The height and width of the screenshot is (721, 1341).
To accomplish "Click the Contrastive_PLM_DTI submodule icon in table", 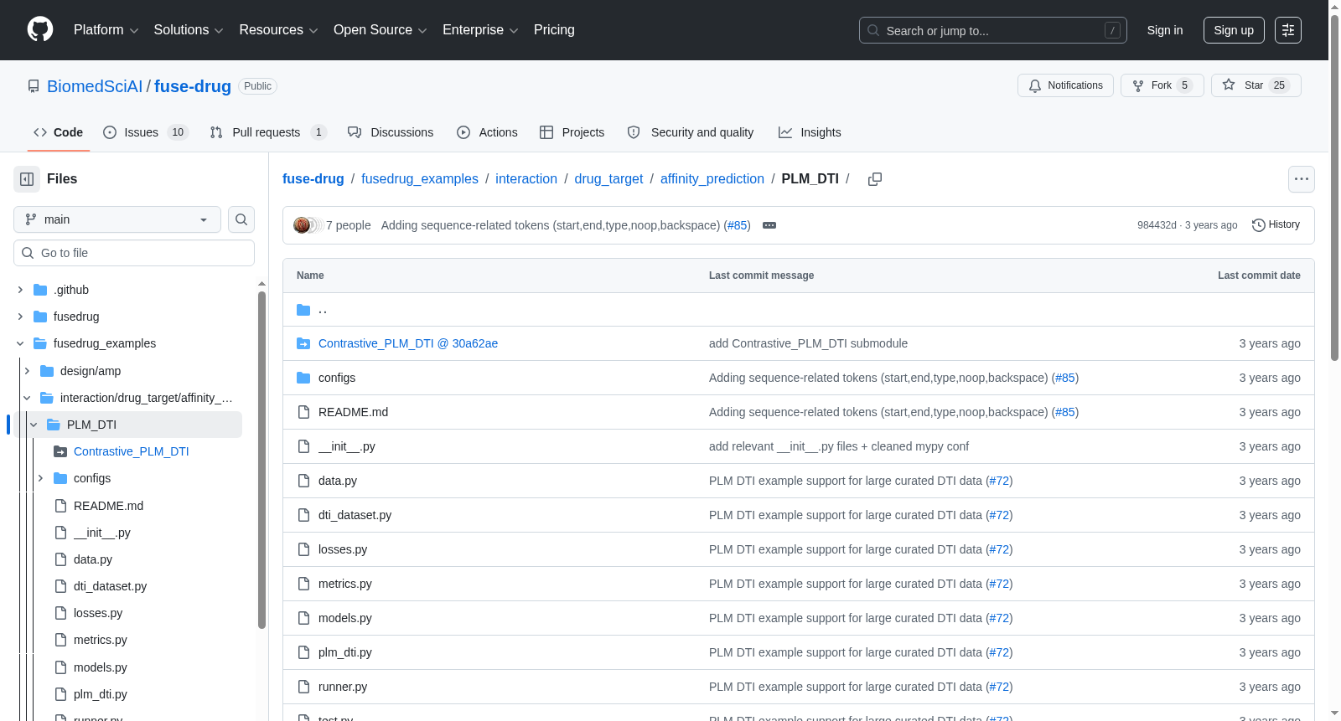I will point(303,343).
